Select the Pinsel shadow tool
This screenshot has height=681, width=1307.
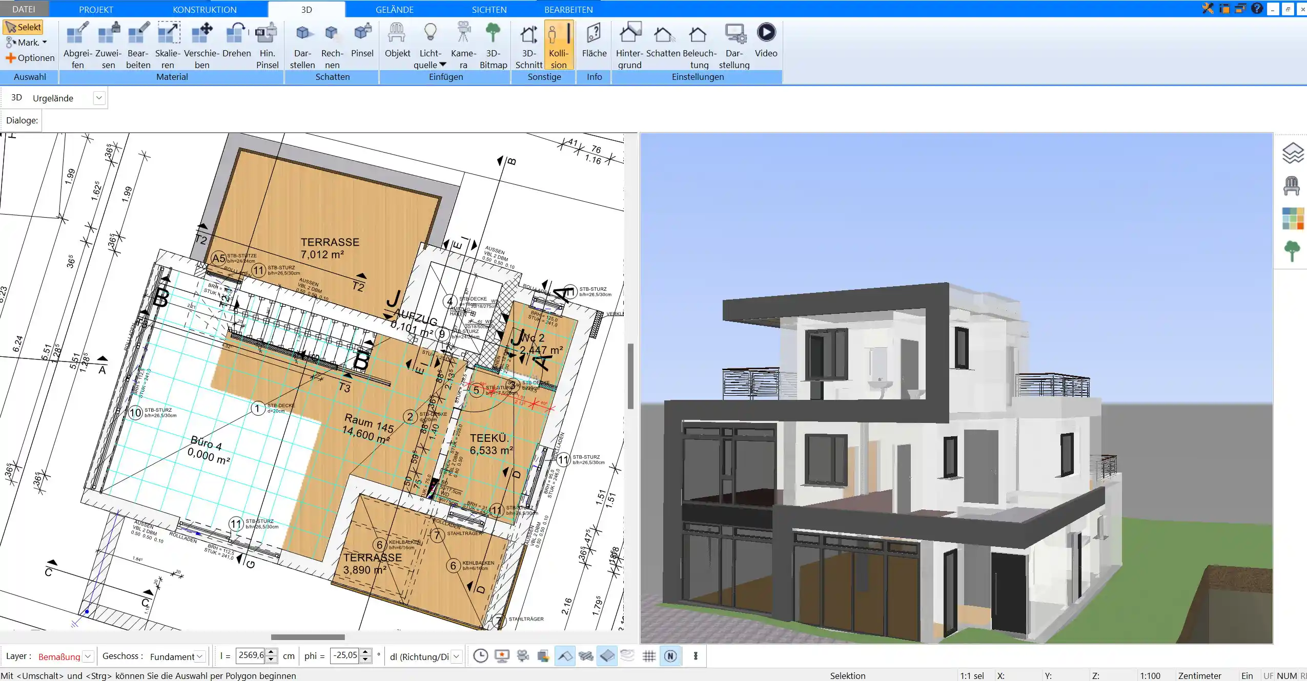(362, 40)
